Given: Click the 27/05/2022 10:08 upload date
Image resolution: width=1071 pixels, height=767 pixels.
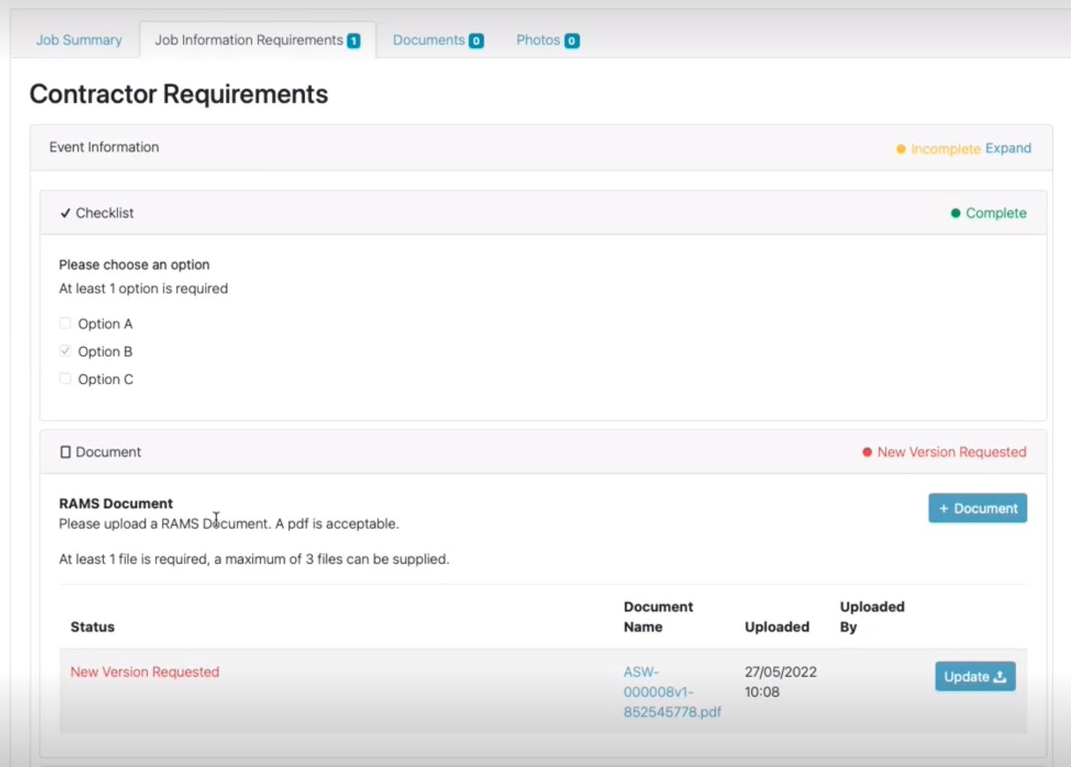Looking at the screenshot, I should [x=781, y=681].
